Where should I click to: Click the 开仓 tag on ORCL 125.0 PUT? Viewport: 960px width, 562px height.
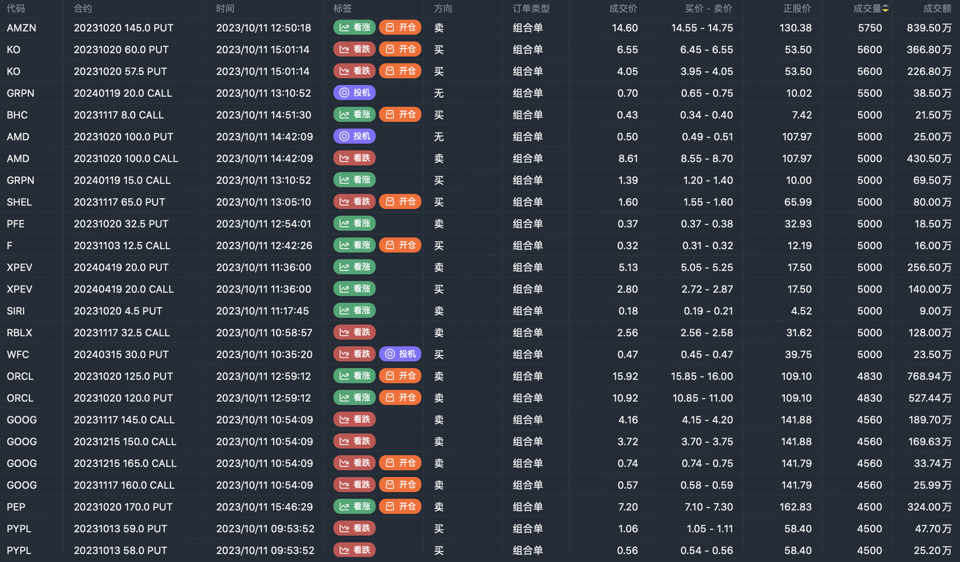coord(400,376)
